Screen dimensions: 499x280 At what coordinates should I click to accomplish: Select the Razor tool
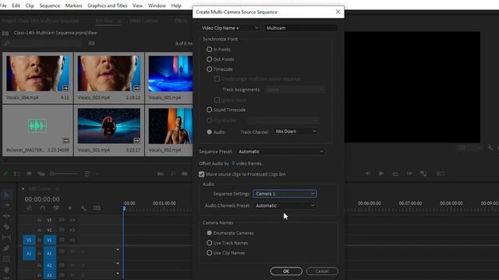tap(6, 227)
